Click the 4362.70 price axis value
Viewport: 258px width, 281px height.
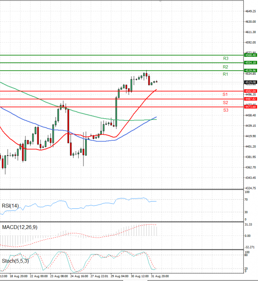coord(250,168)
